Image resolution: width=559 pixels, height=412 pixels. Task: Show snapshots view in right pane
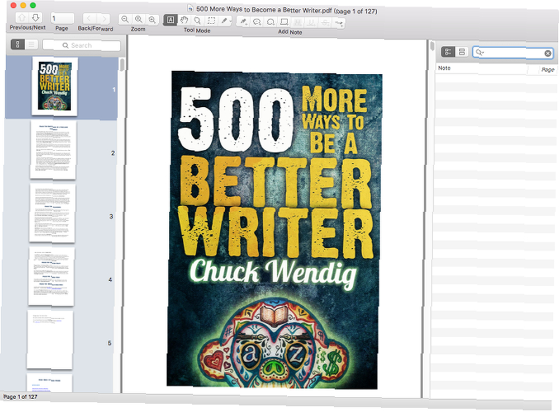coord(462,52)
